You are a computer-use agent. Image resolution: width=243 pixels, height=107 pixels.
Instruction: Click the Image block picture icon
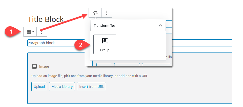[x=34, y=67]
